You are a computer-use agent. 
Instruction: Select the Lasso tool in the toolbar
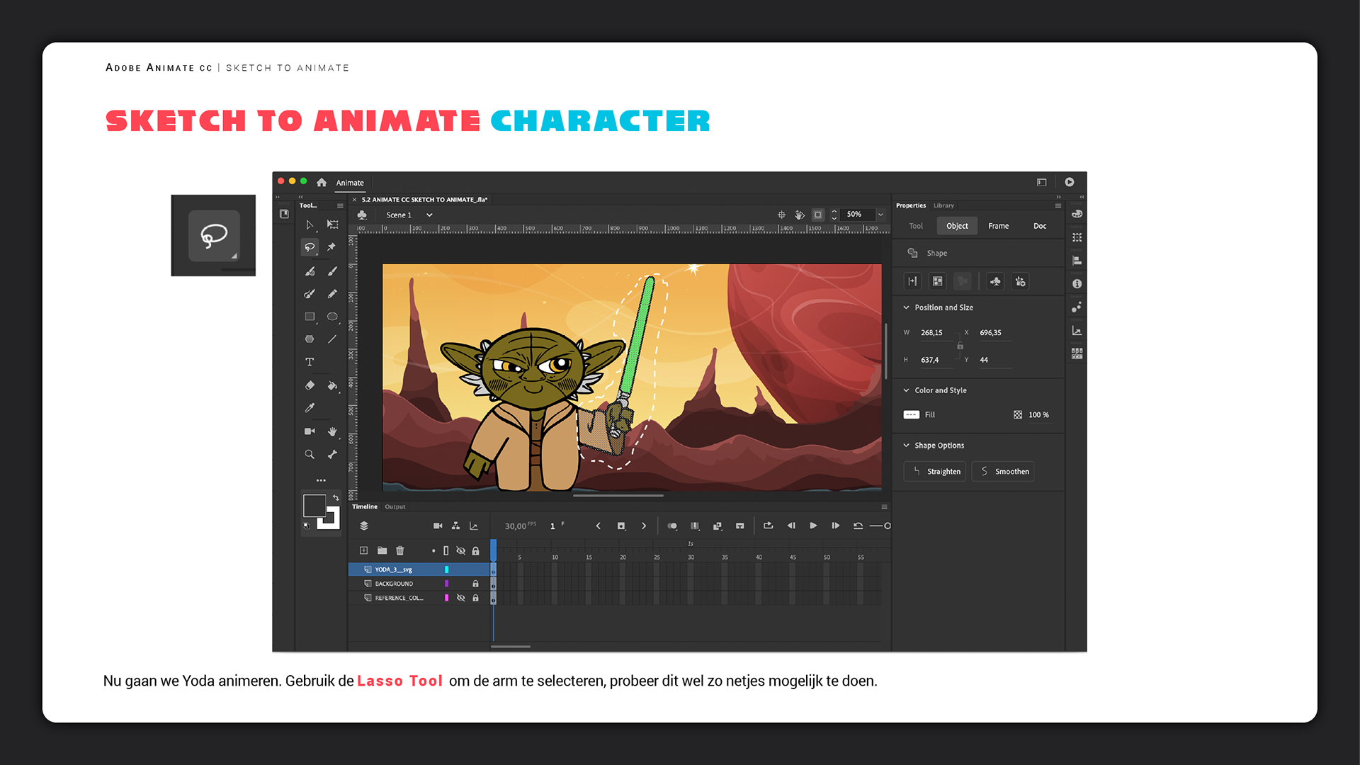(x=310, y=247)
